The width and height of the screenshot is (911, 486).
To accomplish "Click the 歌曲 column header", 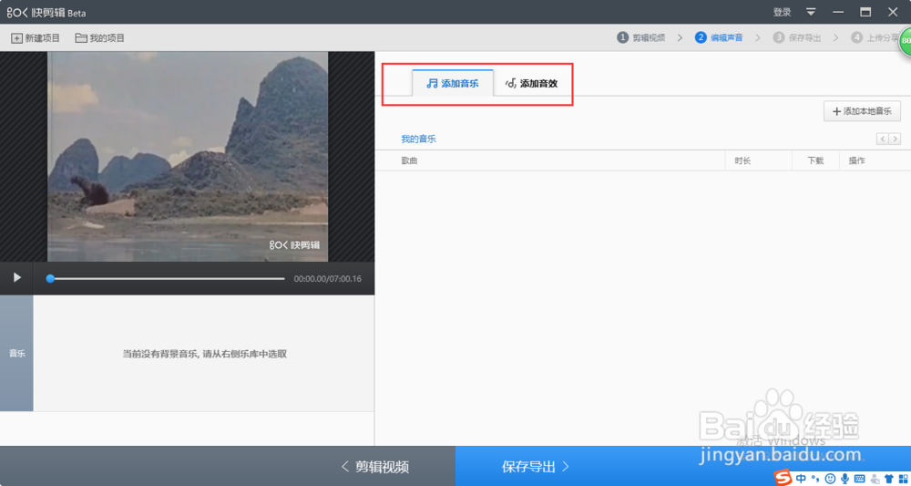I will click(x=409, y=160).
